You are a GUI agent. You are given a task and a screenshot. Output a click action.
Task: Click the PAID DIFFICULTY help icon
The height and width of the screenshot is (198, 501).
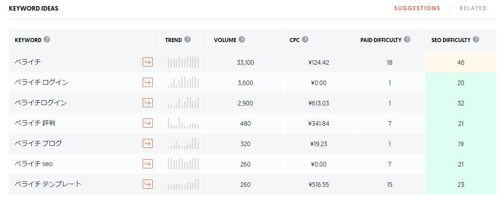pos(407,40)
